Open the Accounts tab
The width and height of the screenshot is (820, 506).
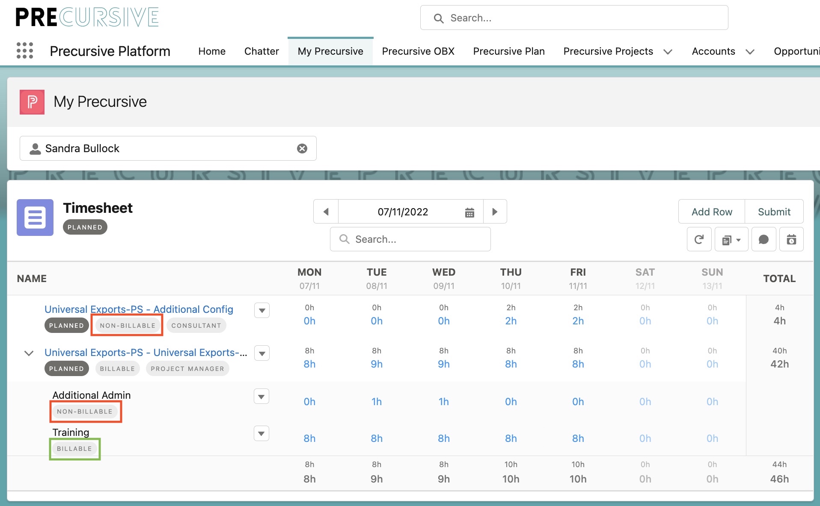coord(713,51)
